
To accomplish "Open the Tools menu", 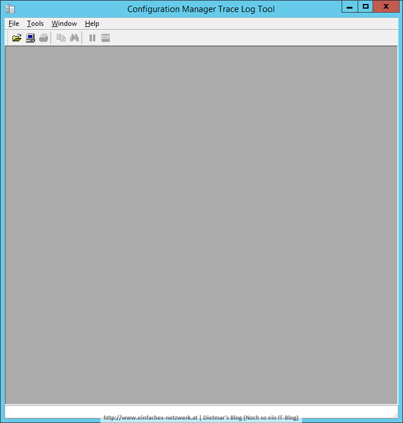I will pyautogui.click(x=35, y=24).
